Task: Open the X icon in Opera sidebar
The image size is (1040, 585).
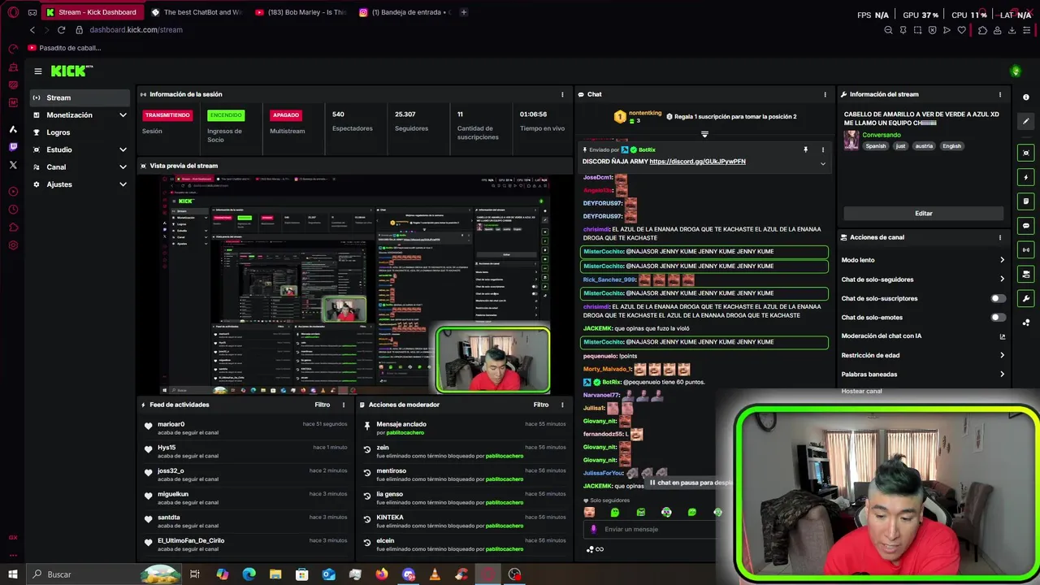Action: point(13,165)
